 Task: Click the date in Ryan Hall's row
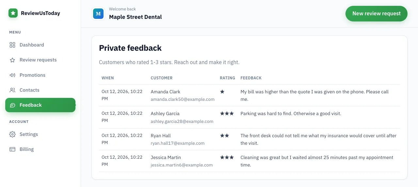pyautogui.click(x=122, y=139)
